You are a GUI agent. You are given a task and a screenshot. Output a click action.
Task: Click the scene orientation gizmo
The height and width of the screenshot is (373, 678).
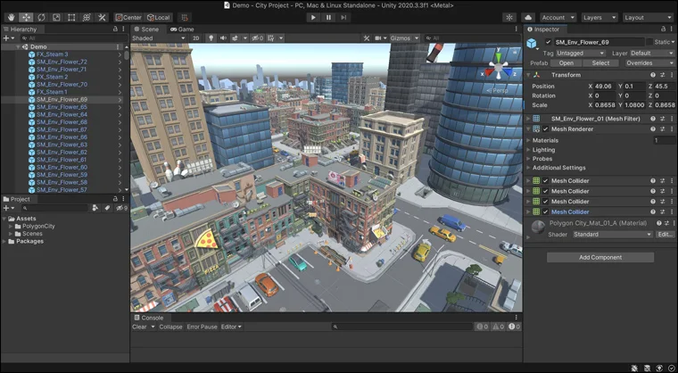coord(499,67)
